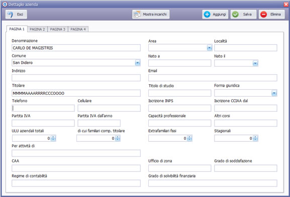The width and height of the screenshot is (290, 197).
Task: Click the Aggiungi button
Action: (x=215, y=15)
